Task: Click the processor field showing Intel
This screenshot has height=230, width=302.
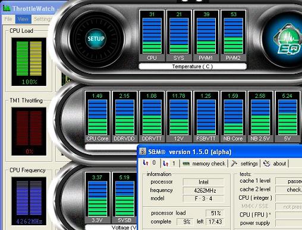Action: [203, 182]
